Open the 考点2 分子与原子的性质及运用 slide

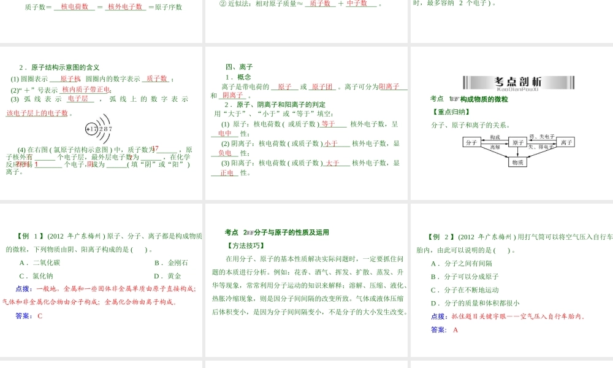(306, 280)
